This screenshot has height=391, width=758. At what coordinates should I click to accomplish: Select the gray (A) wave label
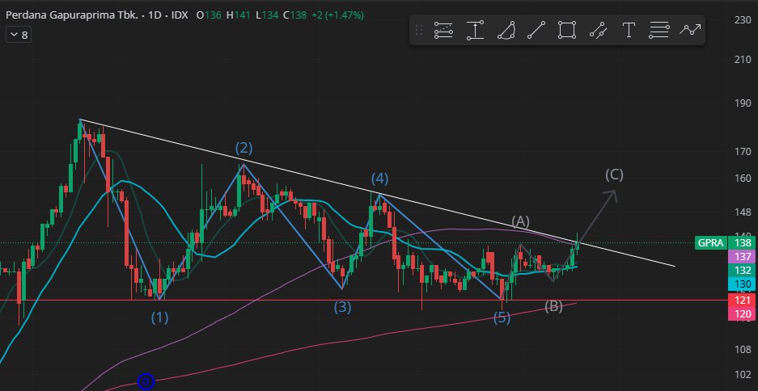pos(521,221)
